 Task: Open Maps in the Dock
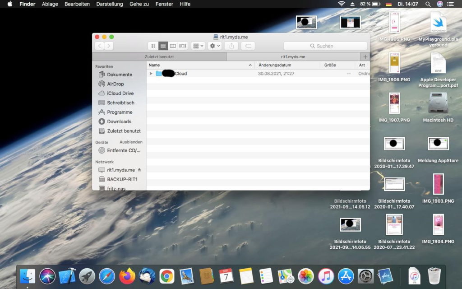[x=286, y=276]
